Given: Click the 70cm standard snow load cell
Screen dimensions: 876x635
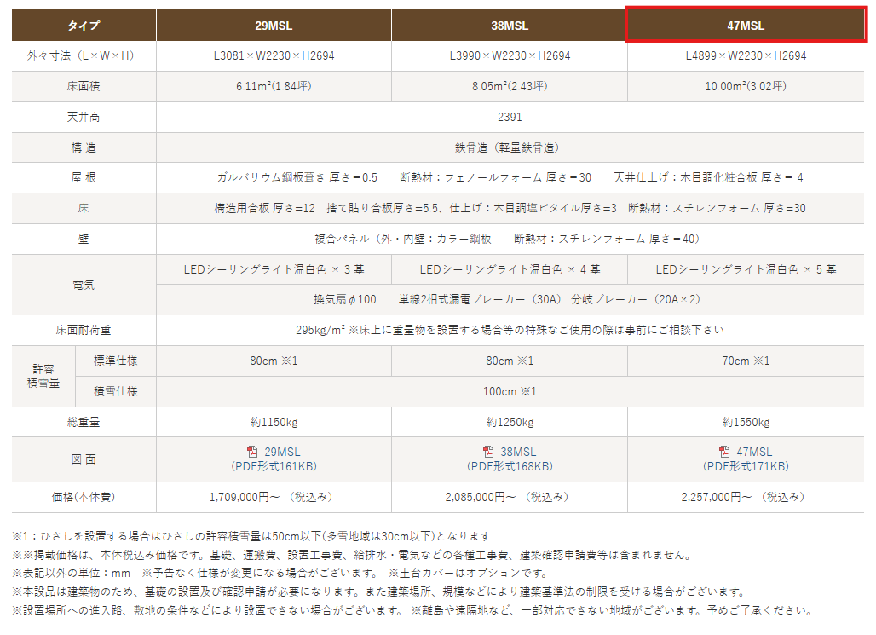Looking at the screenshot, I should pyautogui.click(x=746, y=361).
